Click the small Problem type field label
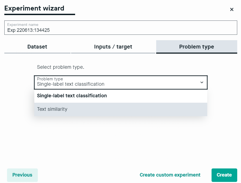The height and width of the screenshot is (183, 241). [x=50, y=79]
